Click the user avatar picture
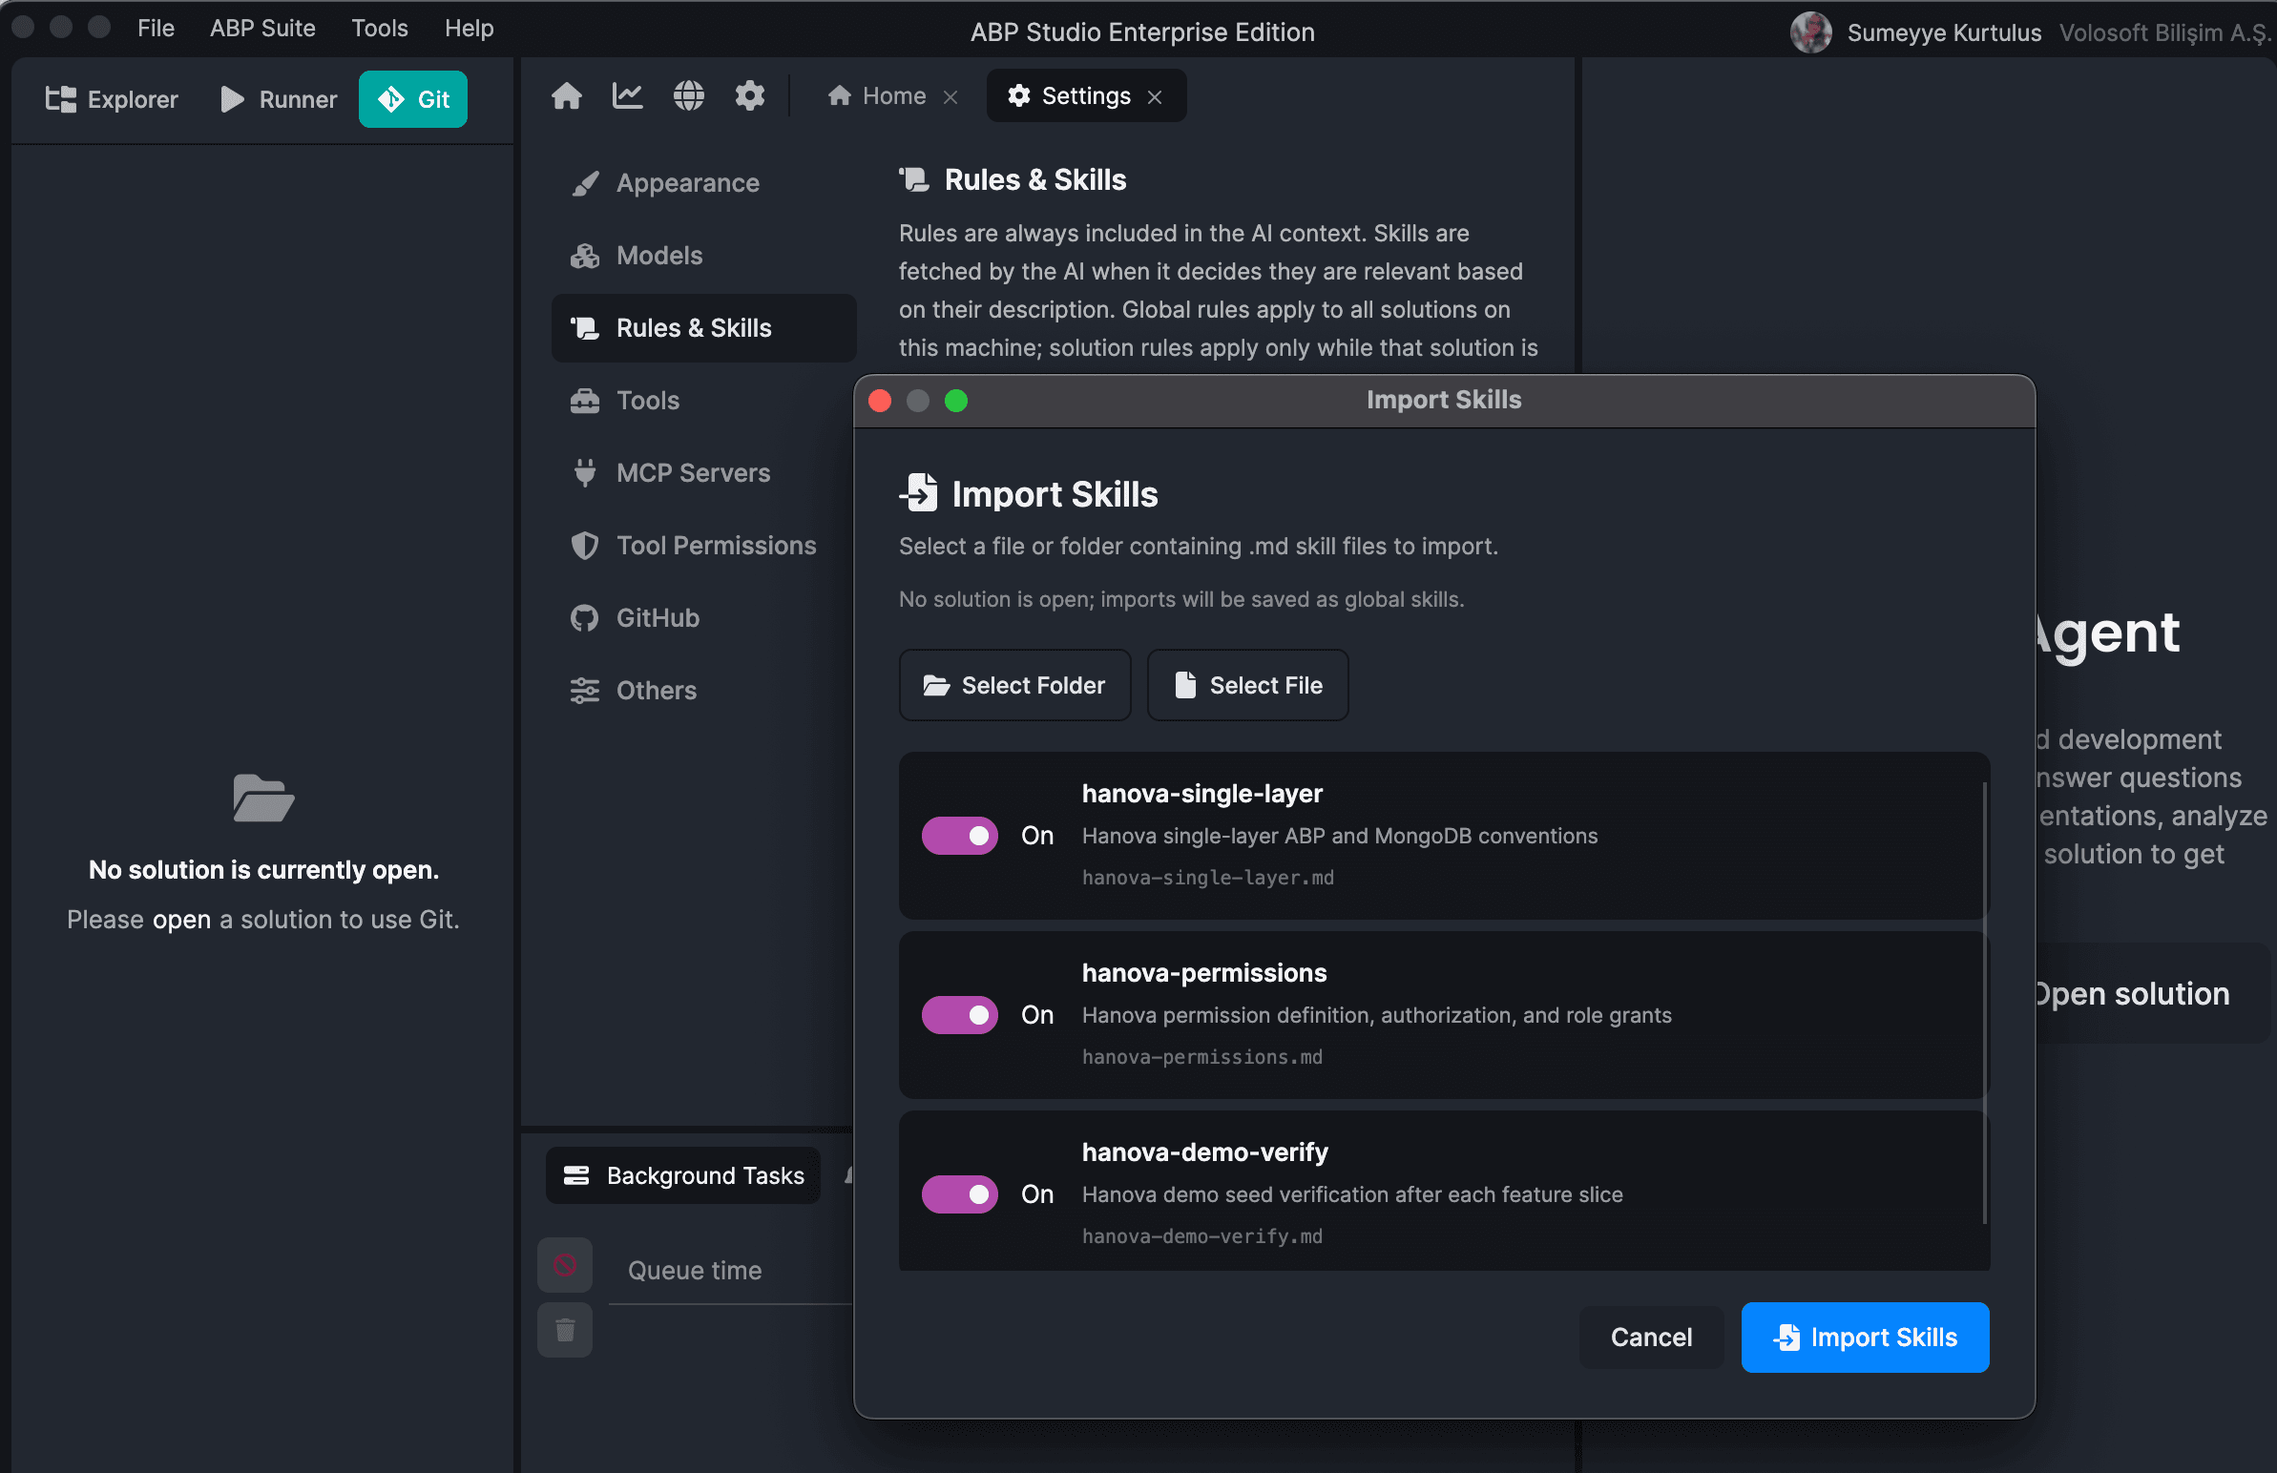2277x1473 pixels. 1810,32
